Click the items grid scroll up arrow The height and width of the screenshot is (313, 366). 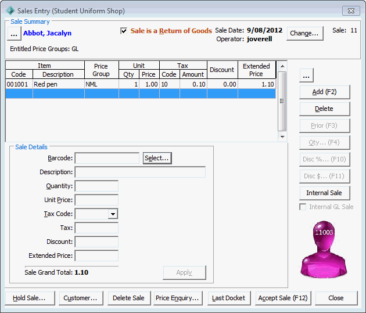click(x=282, y=66)
